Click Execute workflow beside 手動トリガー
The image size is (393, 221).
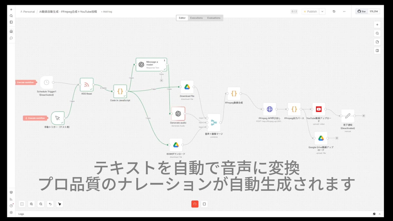35,118
